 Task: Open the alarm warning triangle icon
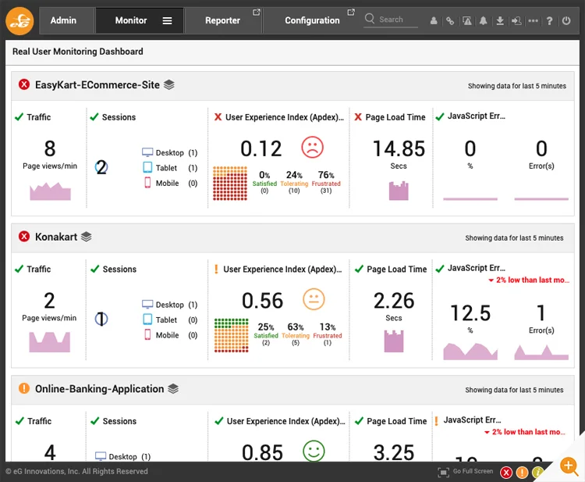point(466,20)
